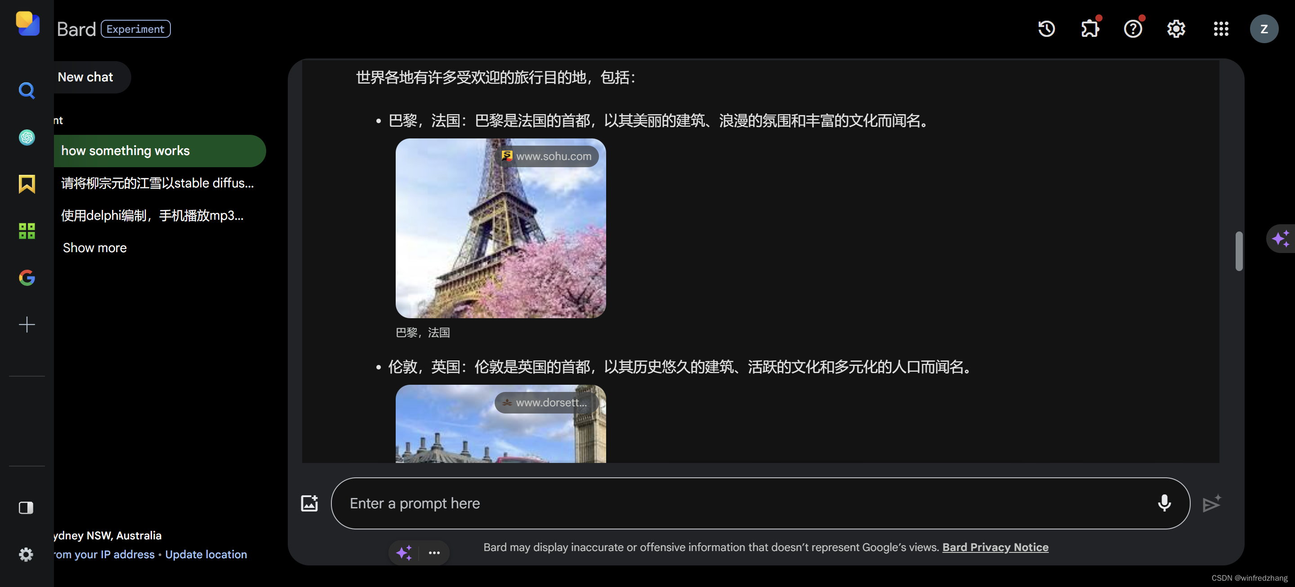
Task: Open the help question mark icon
Action: (x=1133, y=29)
